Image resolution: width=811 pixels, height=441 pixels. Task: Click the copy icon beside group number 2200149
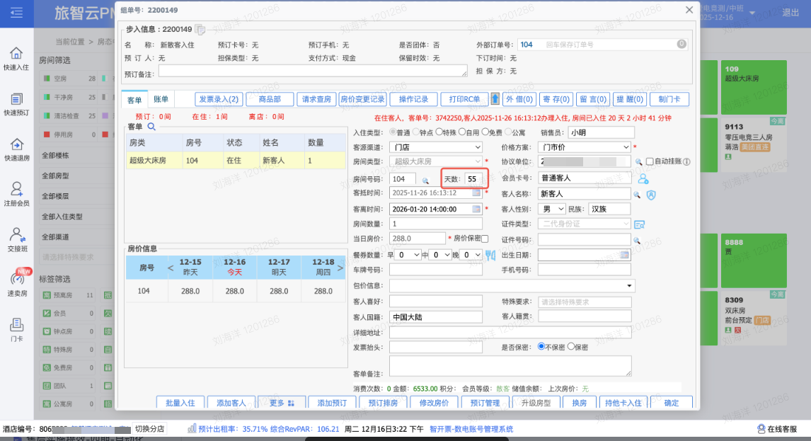coord(200,30)
